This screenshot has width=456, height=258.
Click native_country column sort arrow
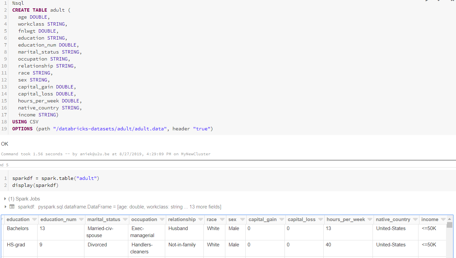(x=415, y=220)
